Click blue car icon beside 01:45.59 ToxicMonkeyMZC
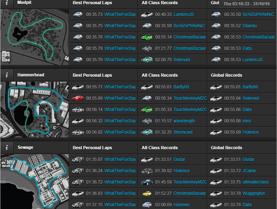This screenshot has width=277, height=209. pos(147,182)
